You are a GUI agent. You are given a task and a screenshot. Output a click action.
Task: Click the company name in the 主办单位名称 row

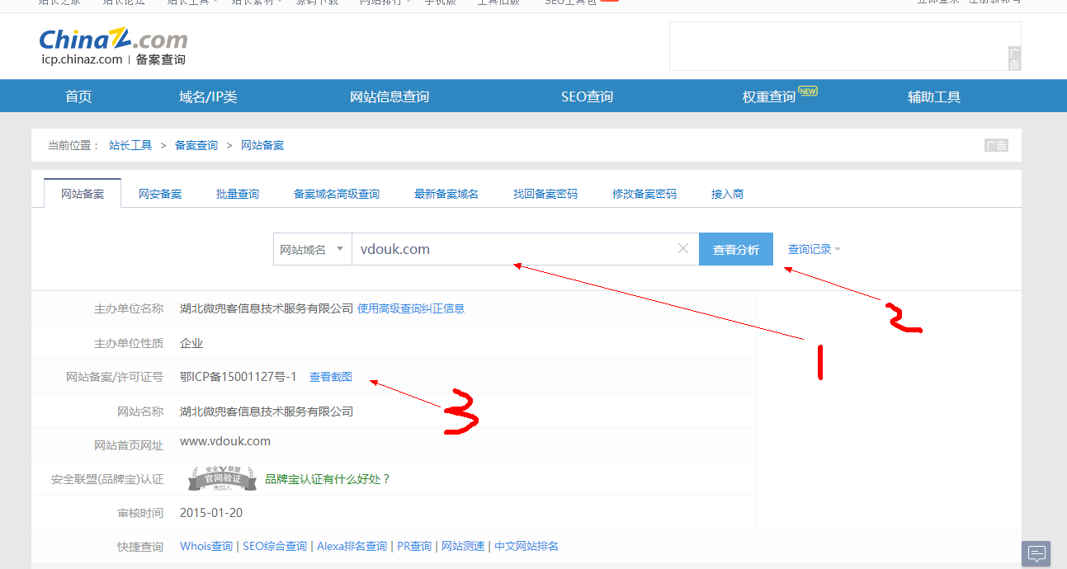click(267, 308)
